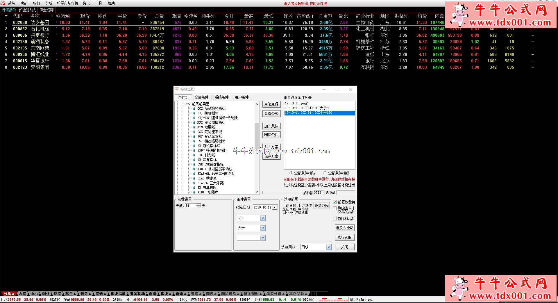Click the key icon beside 超买超卖型
The image size is (558, 303).
pos(188,104)
